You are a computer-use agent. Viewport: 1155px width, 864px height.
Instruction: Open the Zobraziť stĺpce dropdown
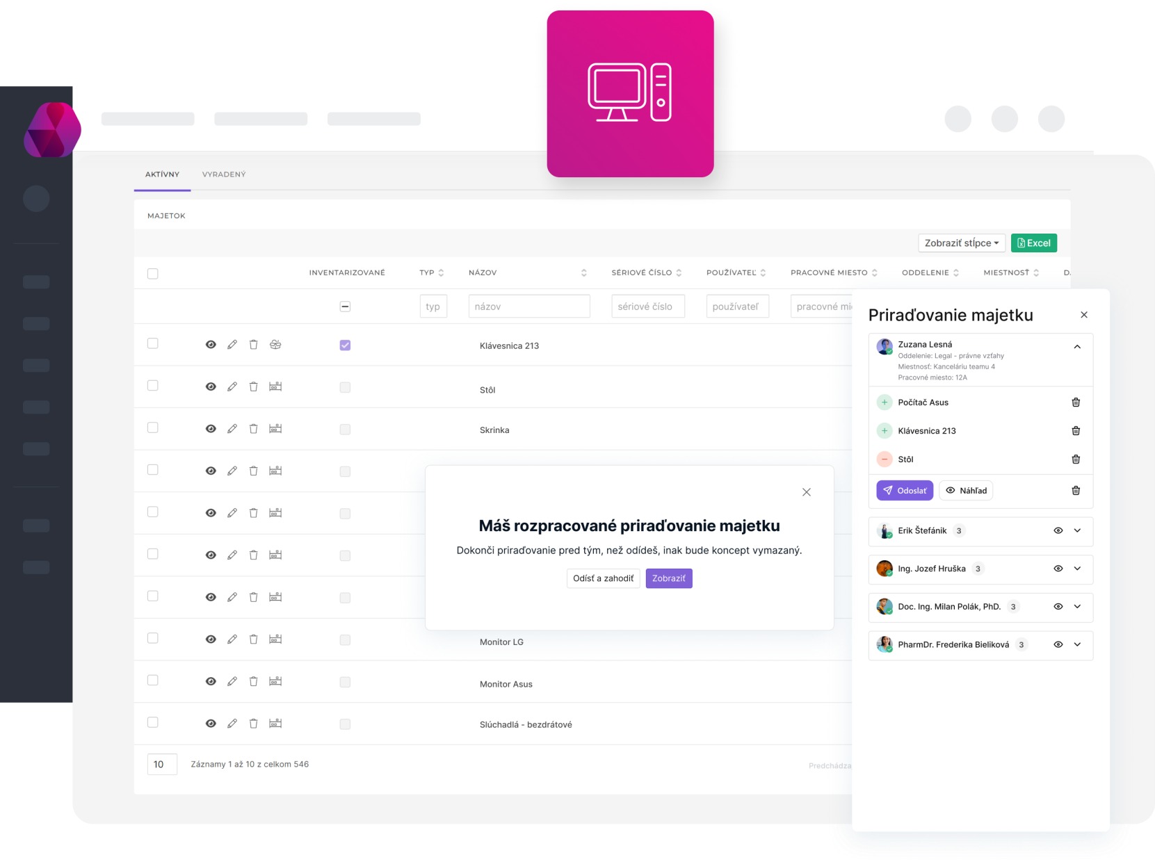[961, 243]
